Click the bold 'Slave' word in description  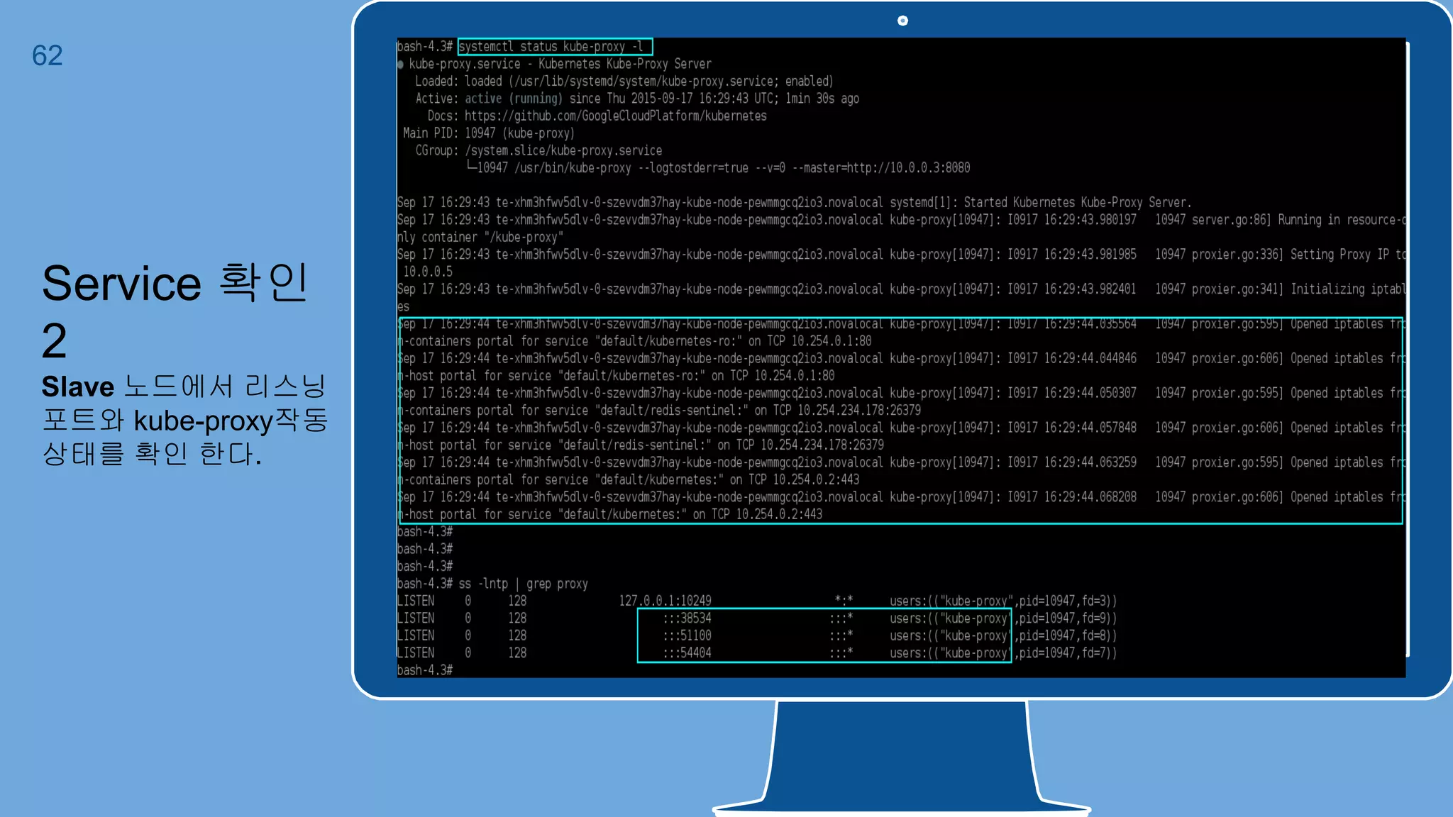[x=77, y=387]
